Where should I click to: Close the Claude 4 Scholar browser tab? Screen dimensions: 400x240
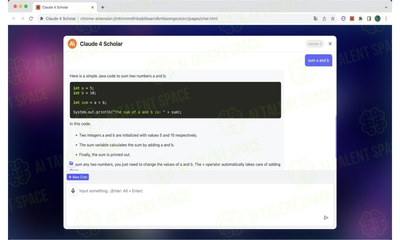(x=92, y=7)
